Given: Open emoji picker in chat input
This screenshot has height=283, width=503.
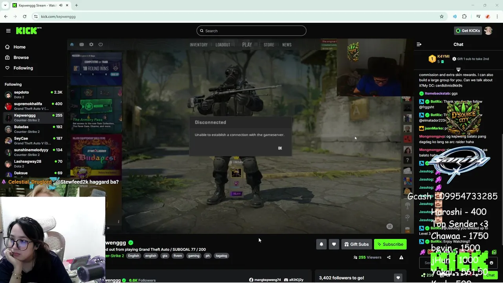Looking at the screenshot, I should click(x=491, y=263).
